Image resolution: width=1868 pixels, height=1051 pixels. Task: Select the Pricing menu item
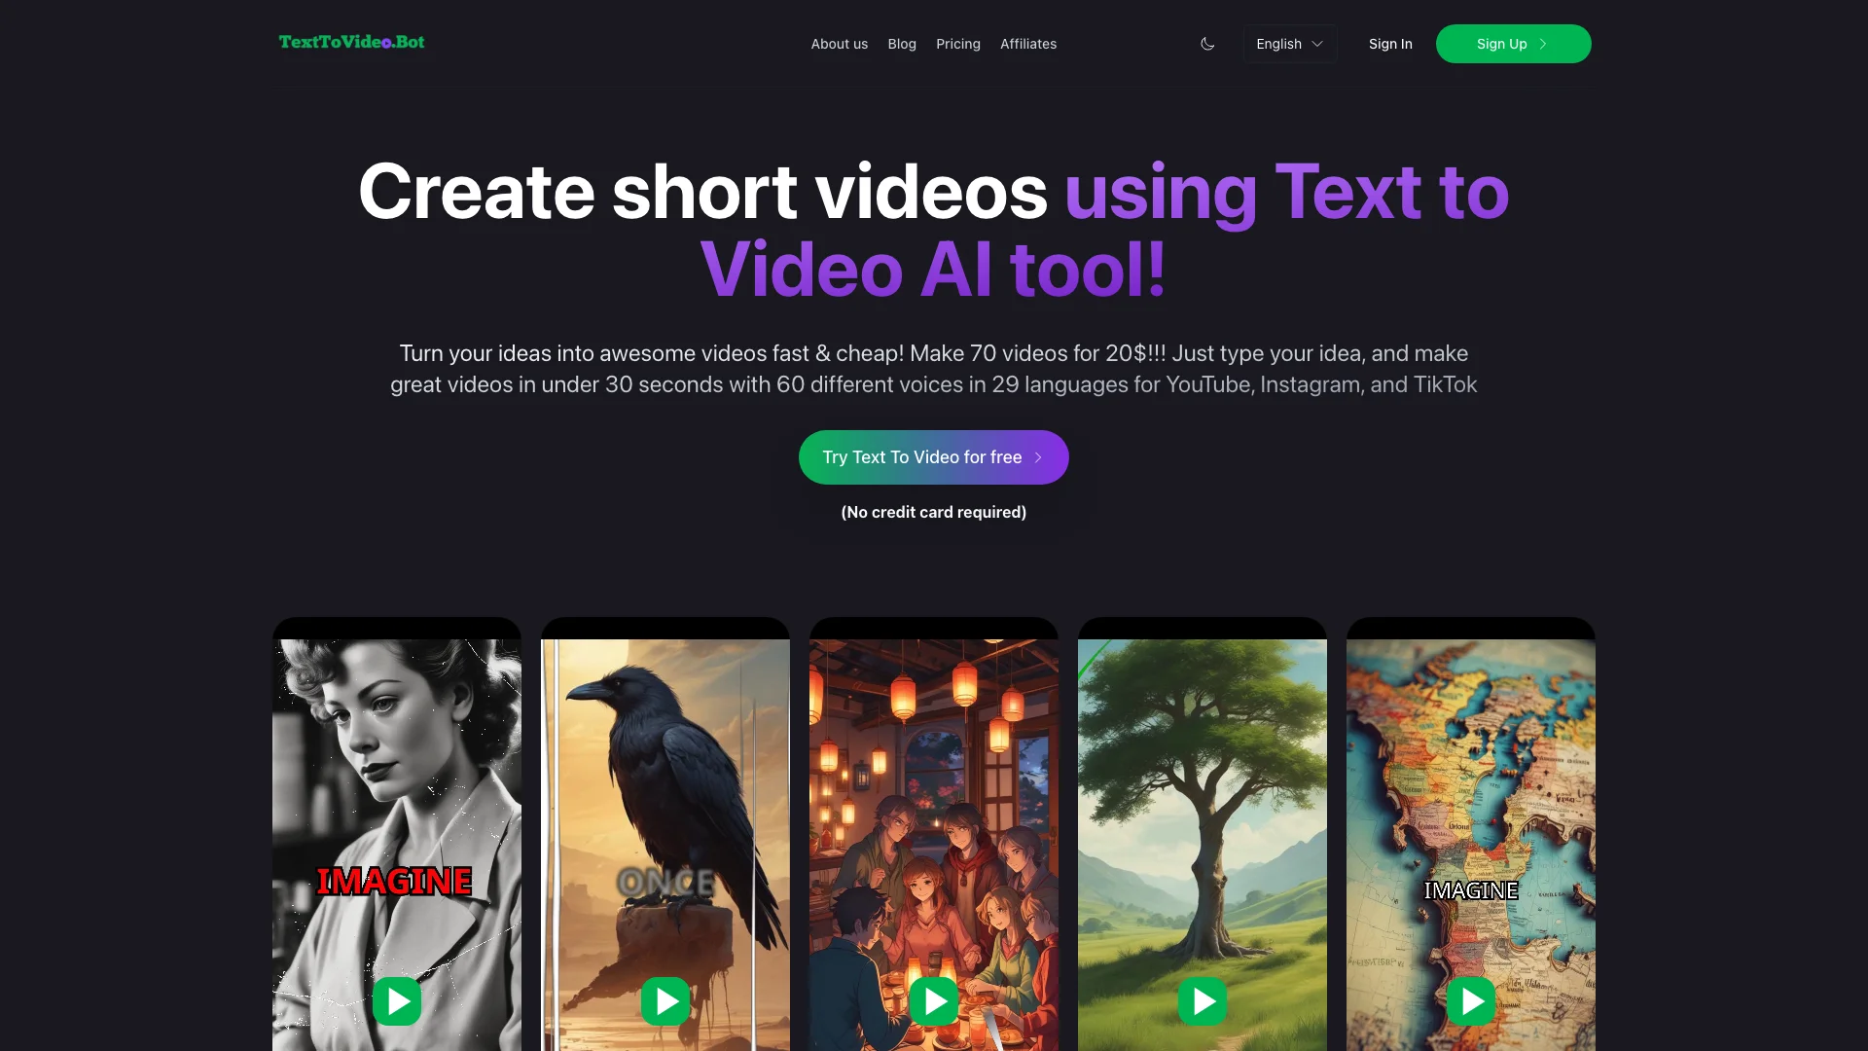tap(958, 44)
